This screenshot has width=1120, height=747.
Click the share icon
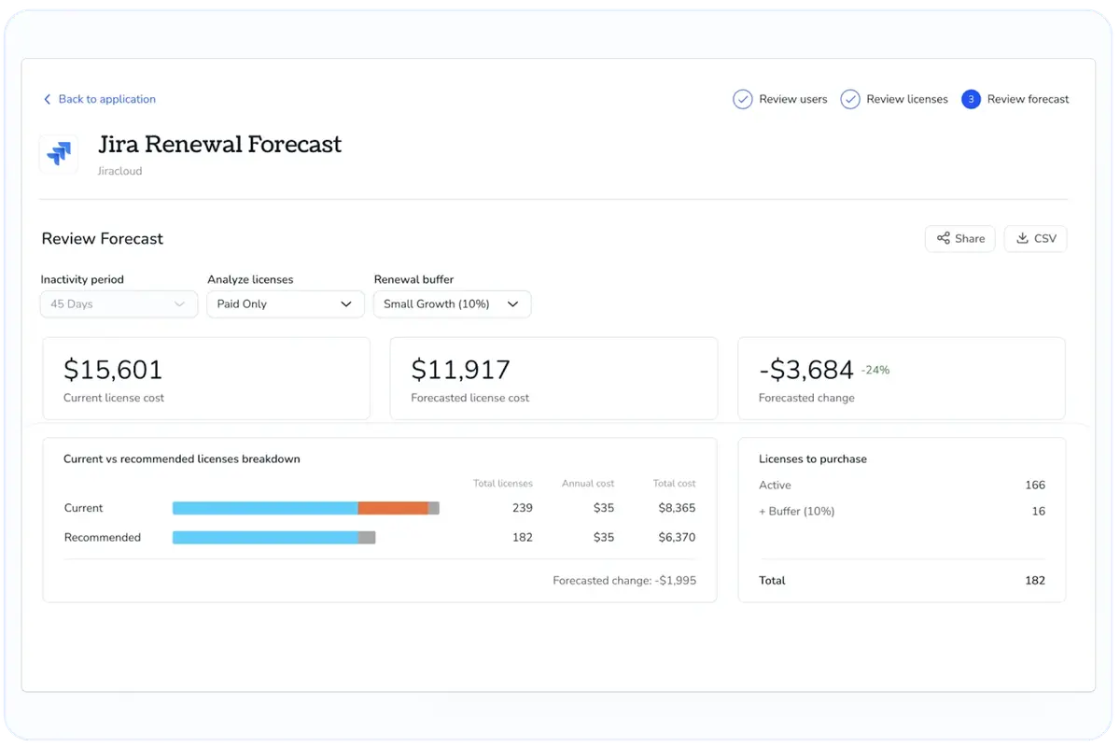pos(944,238)
